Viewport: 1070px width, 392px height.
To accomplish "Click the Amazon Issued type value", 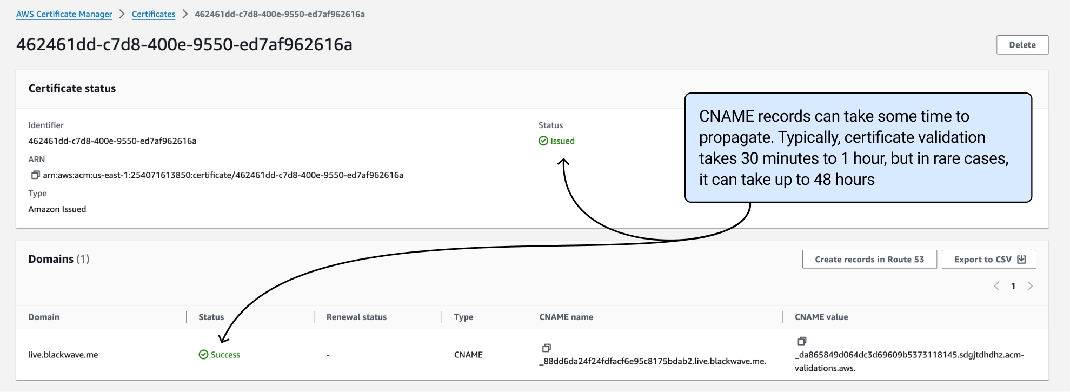I will (57, 209).
